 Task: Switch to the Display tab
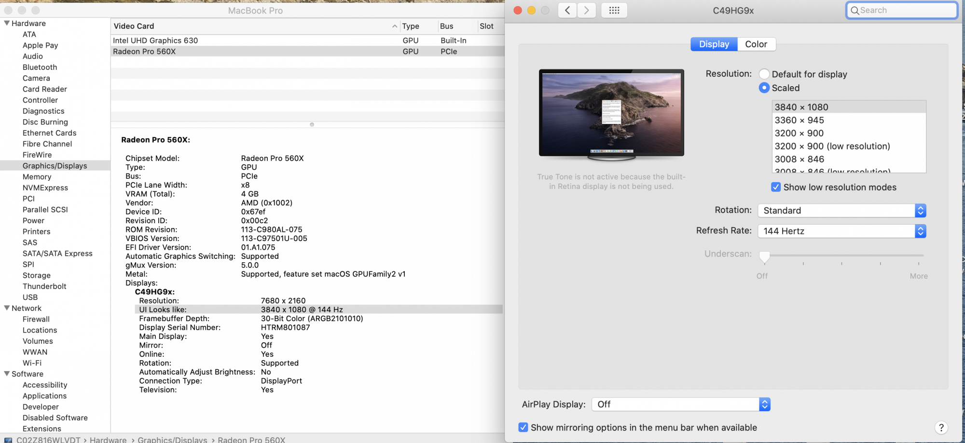pos(714,44)
